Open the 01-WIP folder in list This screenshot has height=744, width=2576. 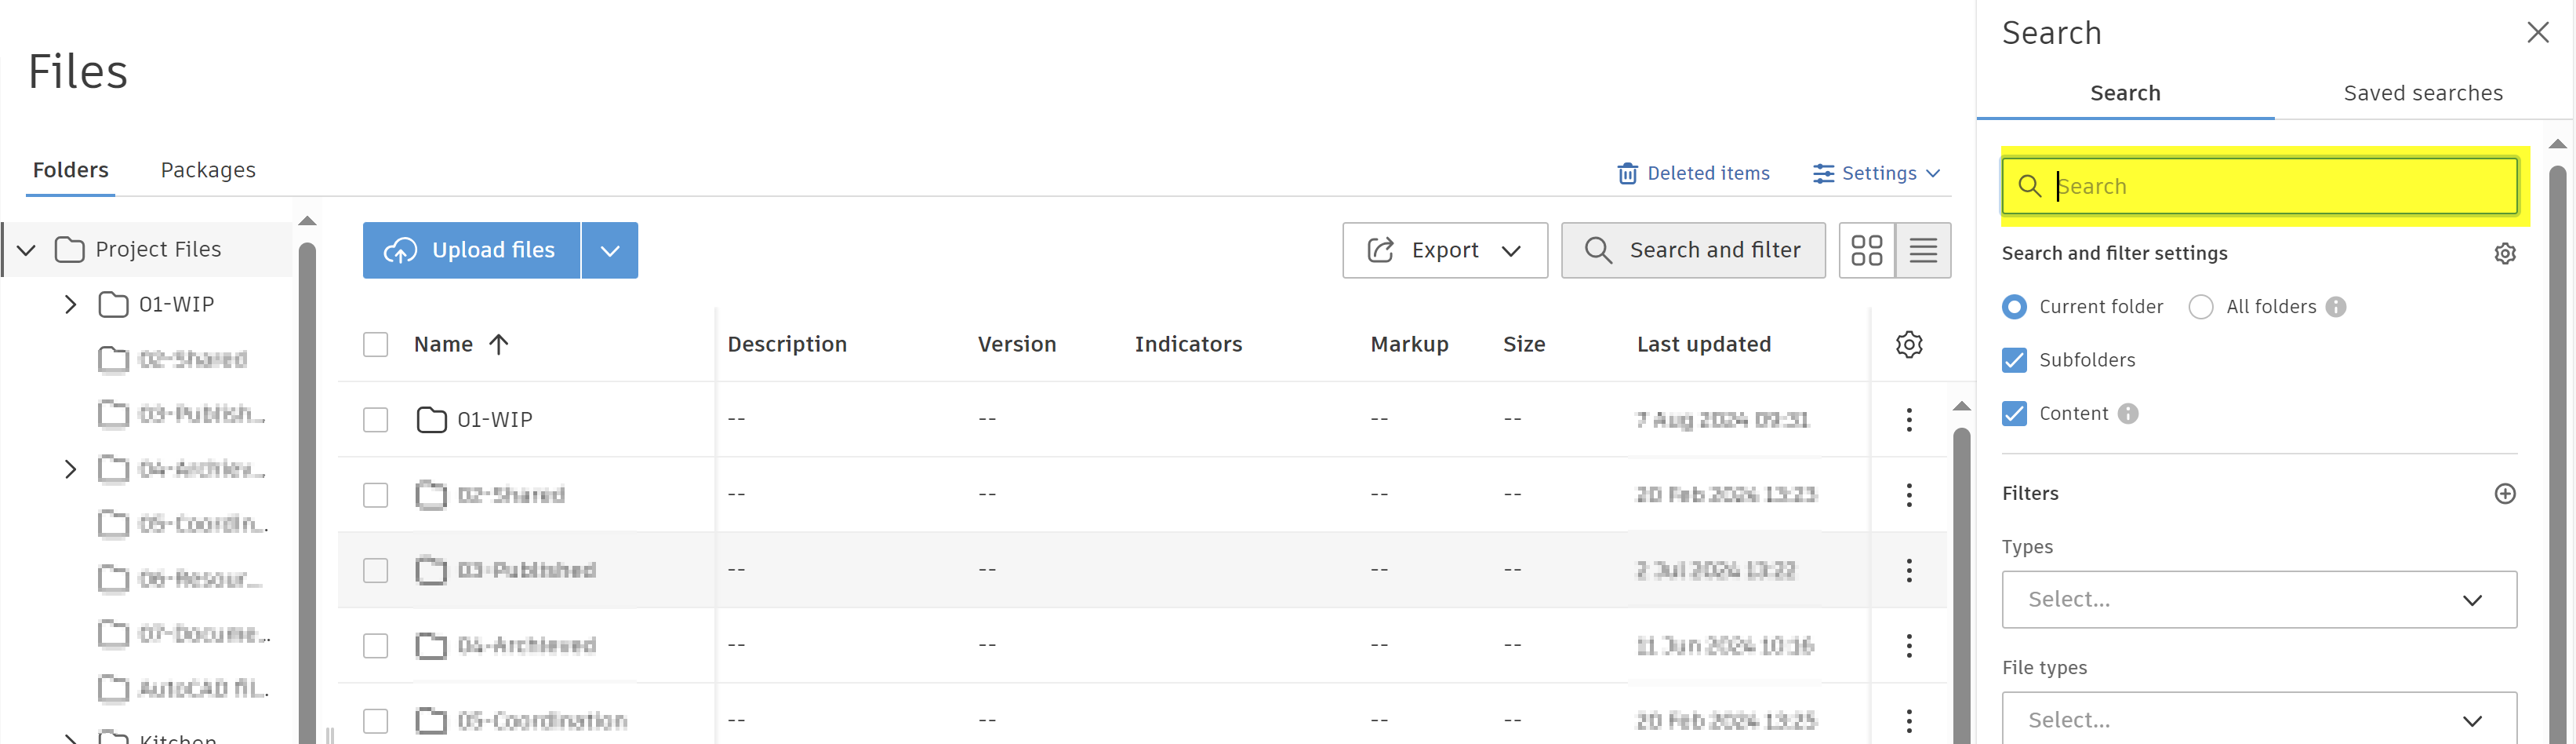point(494,420)
